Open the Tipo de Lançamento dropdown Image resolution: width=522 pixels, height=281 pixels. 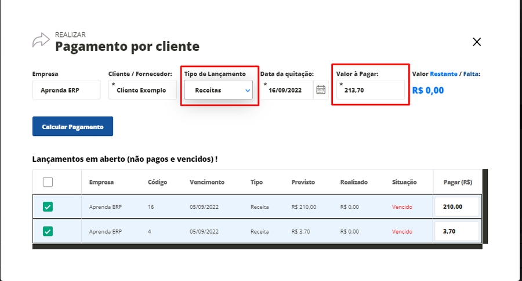pos(219,90)
